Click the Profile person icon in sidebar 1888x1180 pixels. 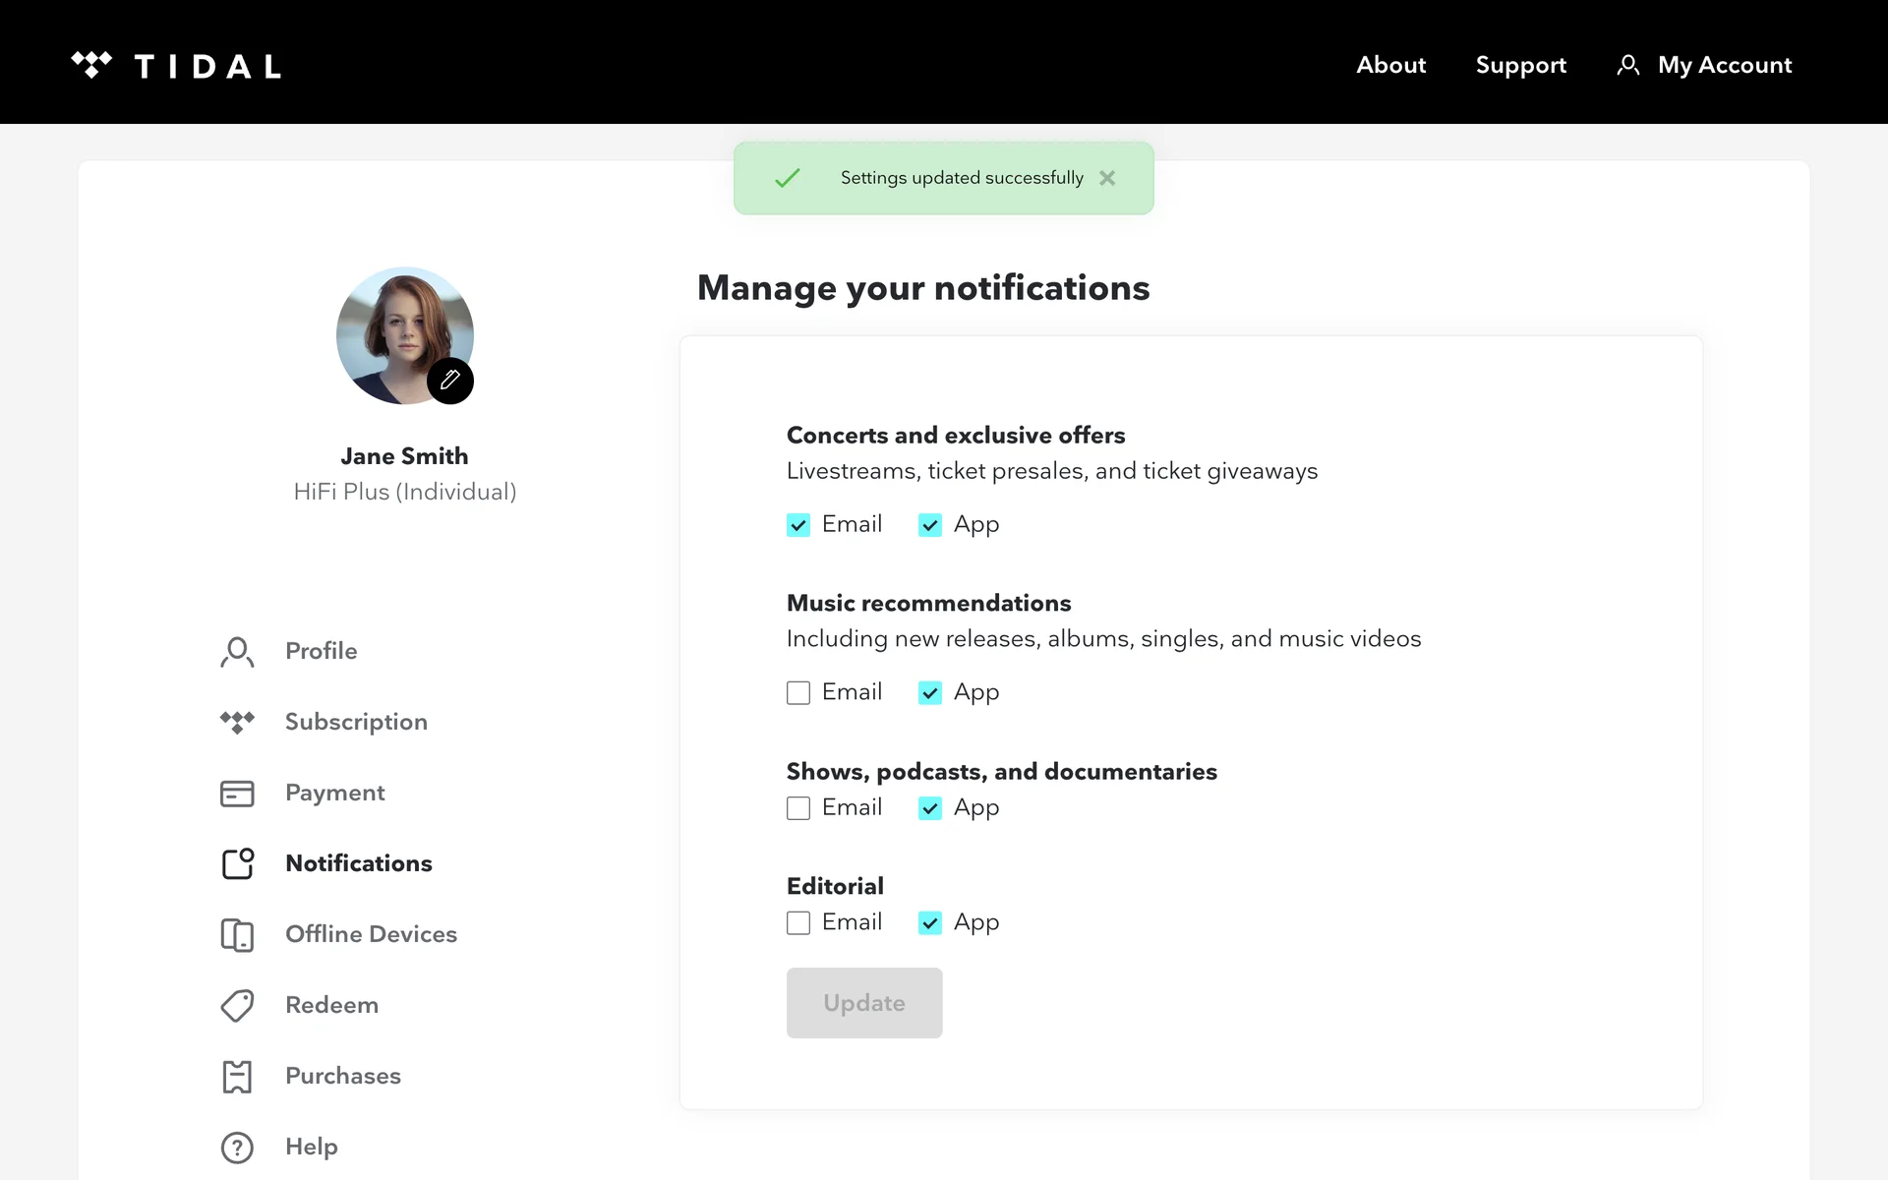237,652
